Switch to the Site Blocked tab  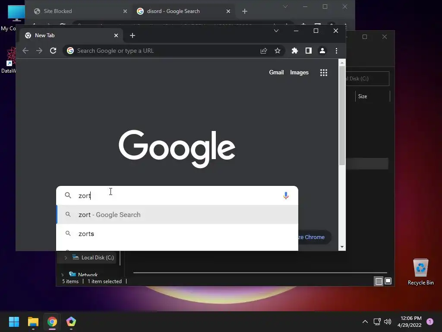pyautogui.click(x=80, y=11)
